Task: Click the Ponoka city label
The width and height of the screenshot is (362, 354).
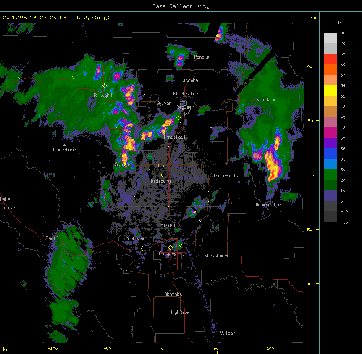Action: click(x=202, y=57)
